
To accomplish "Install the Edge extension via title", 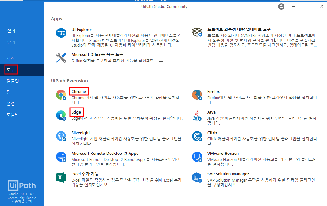I will (x=76, y=112).
